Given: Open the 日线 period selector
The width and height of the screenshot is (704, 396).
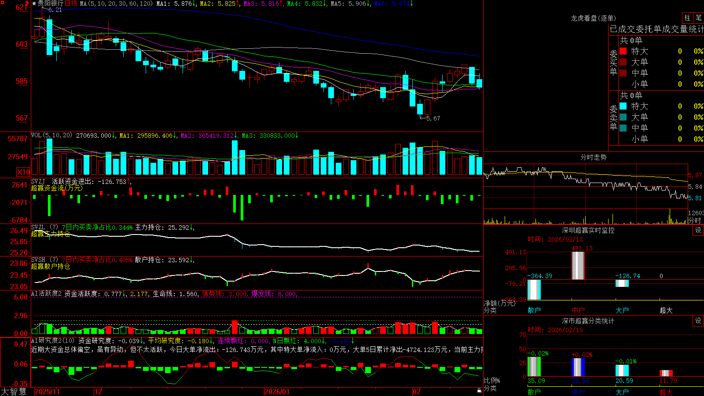Looking at the screenshot, I should [x=71, y=4].
